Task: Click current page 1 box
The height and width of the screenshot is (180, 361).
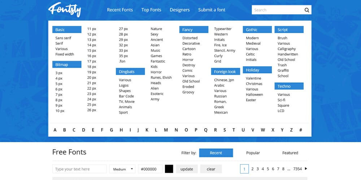Action: click(x=244, y=169)
